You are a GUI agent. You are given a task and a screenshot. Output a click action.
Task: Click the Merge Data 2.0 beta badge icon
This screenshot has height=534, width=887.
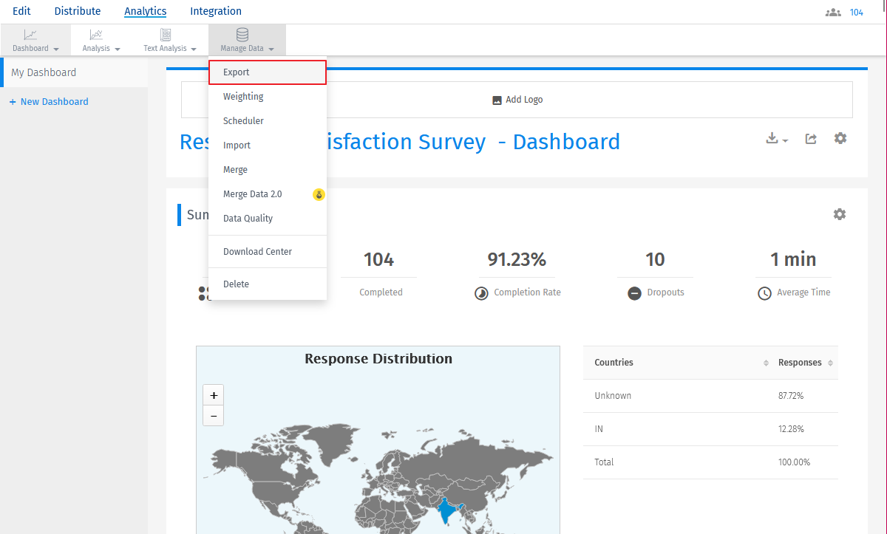click(319, 194)
